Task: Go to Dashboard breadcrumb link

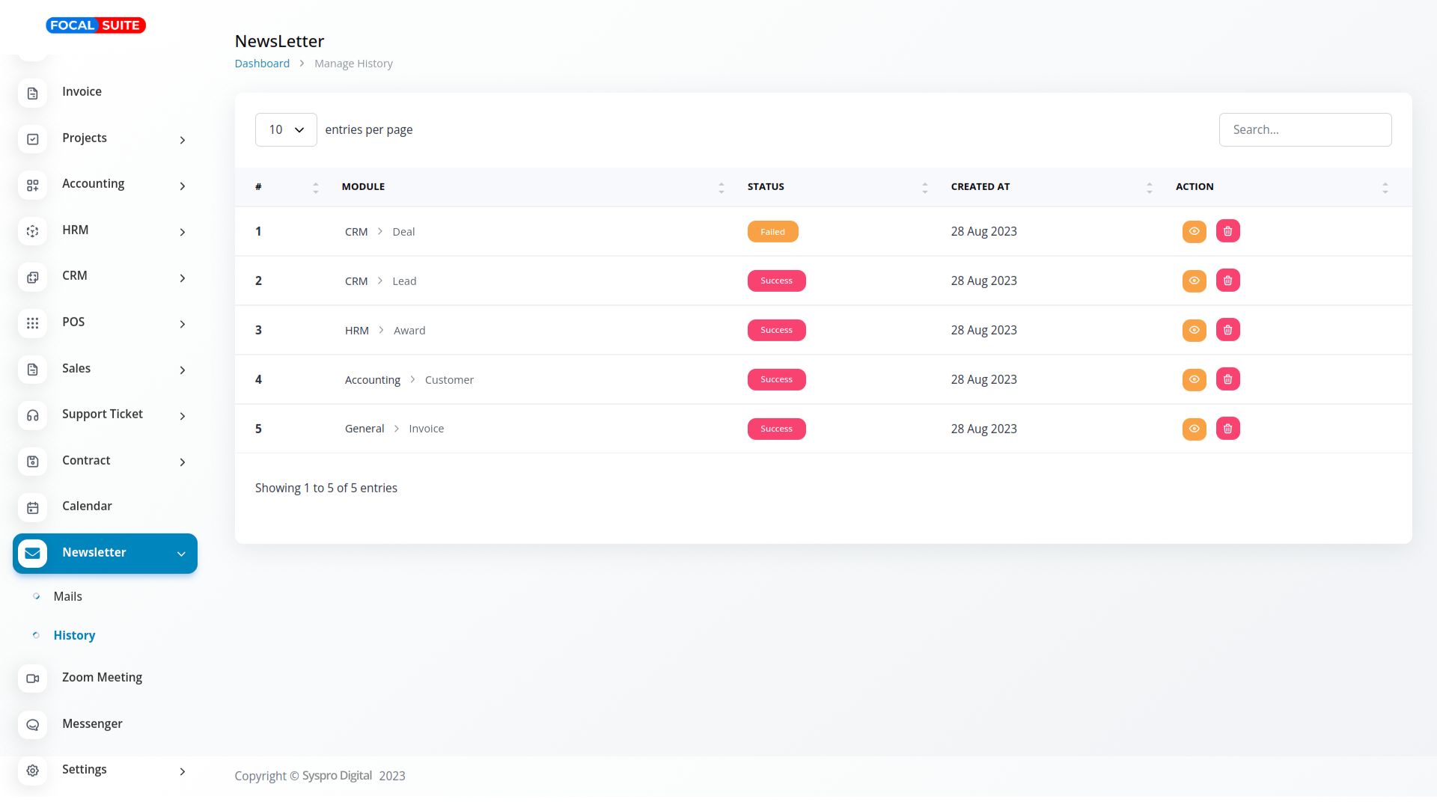Action: pos(262,64)
